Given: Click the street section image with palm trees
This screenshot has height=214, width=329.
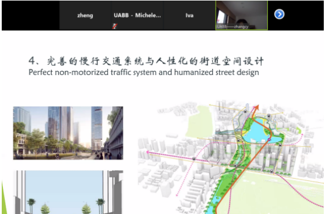Looking at the screenshot, I should click(68, 192).
